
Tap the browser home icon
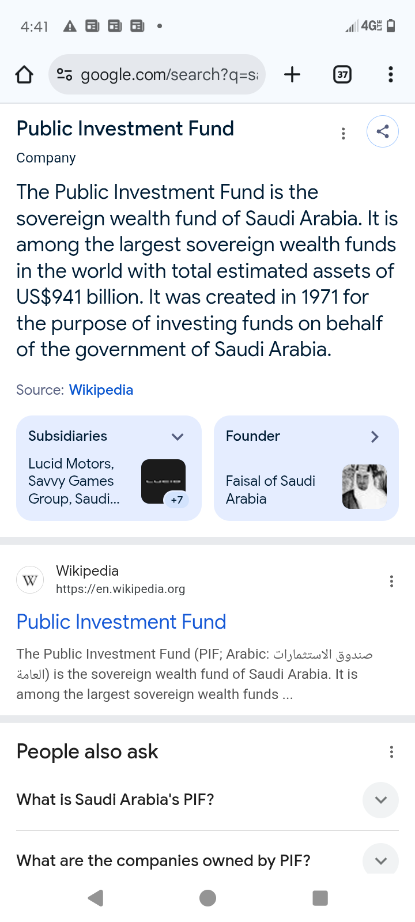click(x=24, y=74)
